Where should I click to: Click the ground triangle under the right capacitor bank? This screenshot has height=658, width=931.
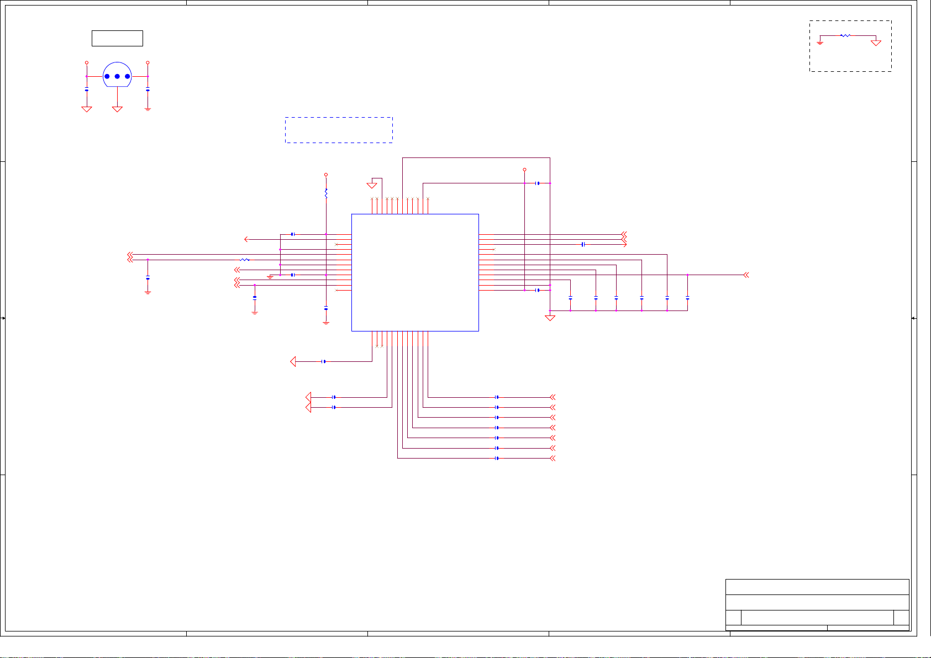point(550,318)
